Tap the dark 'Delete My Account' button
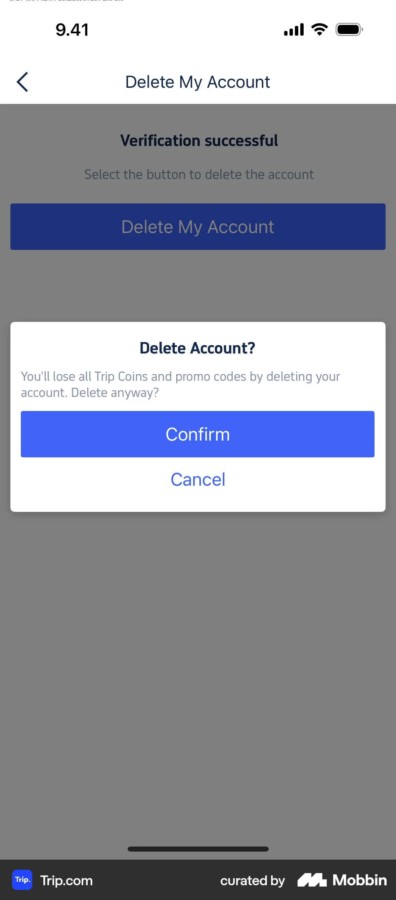This screenshot has width=396, height=900. 198,226
